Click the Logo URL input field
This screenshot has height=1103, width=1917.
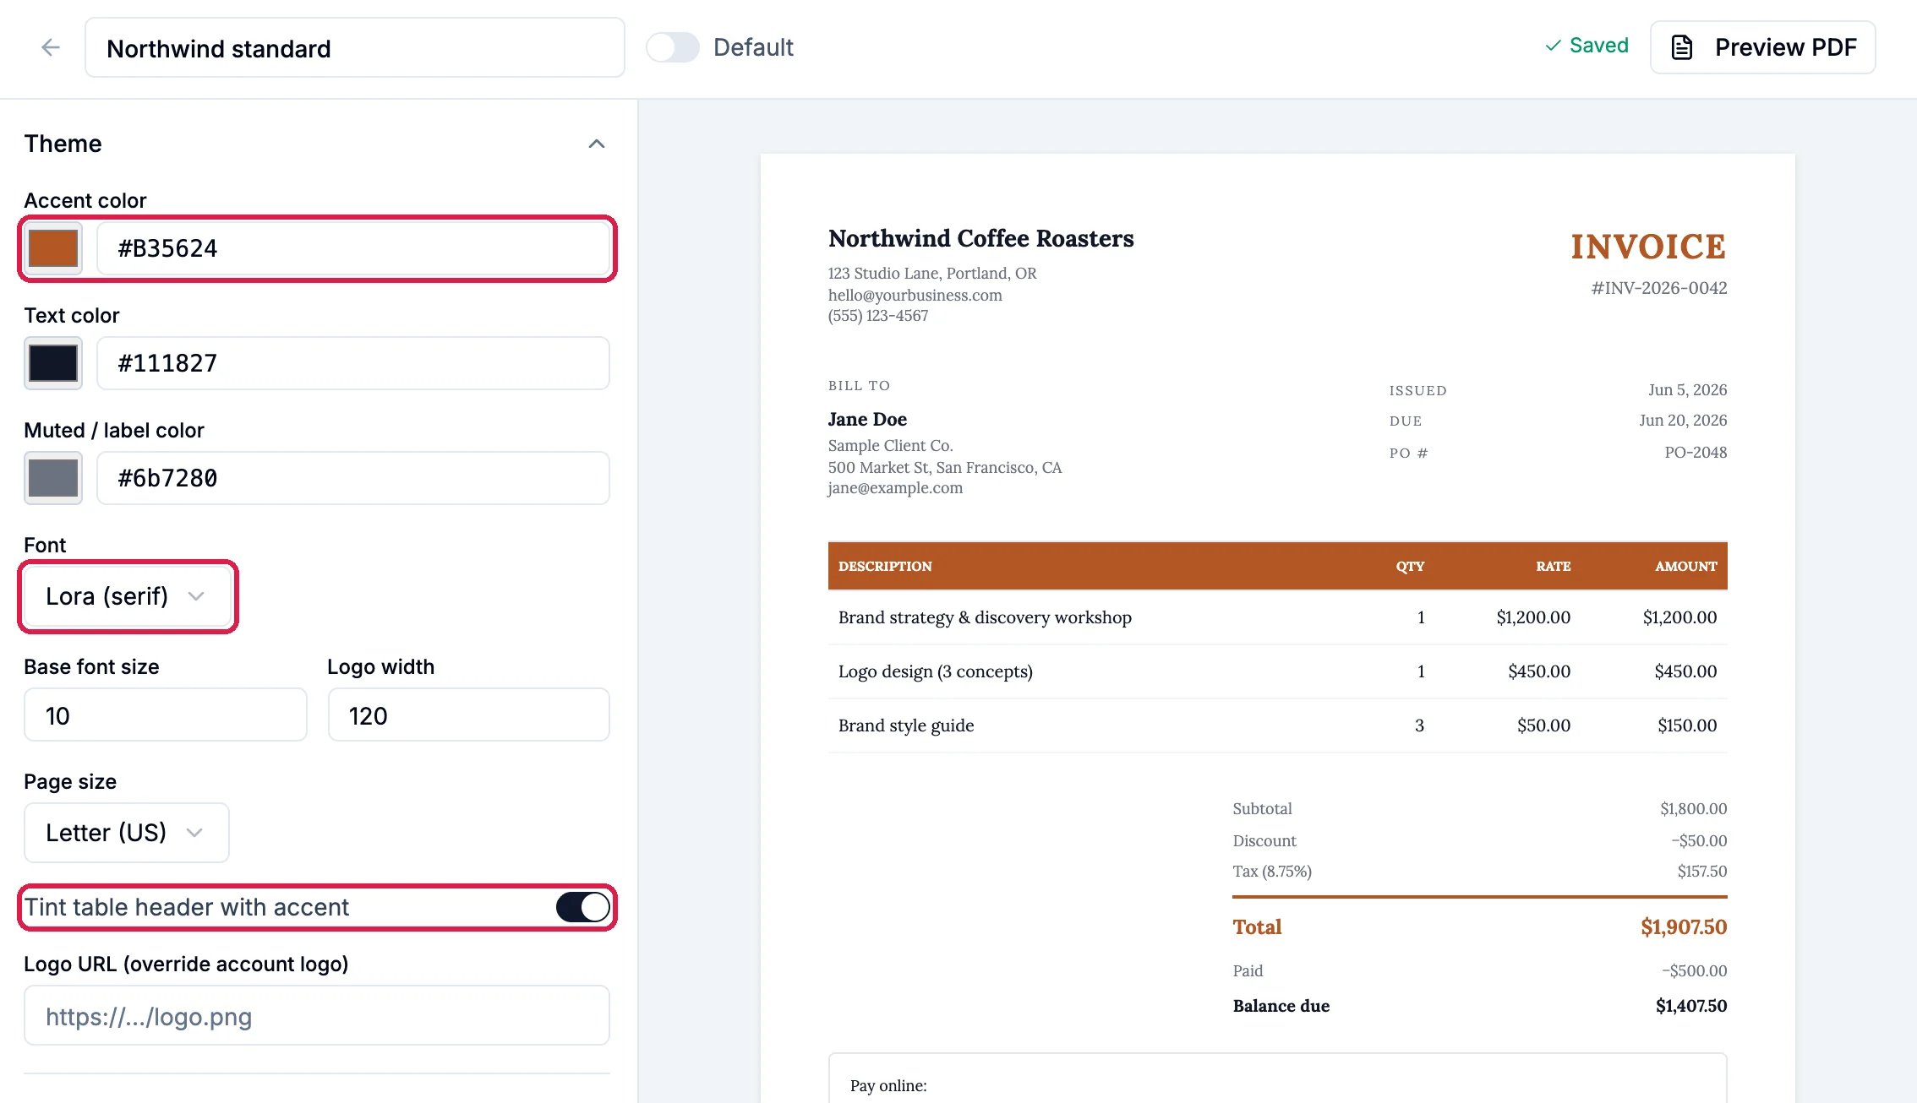[317, 1016]
